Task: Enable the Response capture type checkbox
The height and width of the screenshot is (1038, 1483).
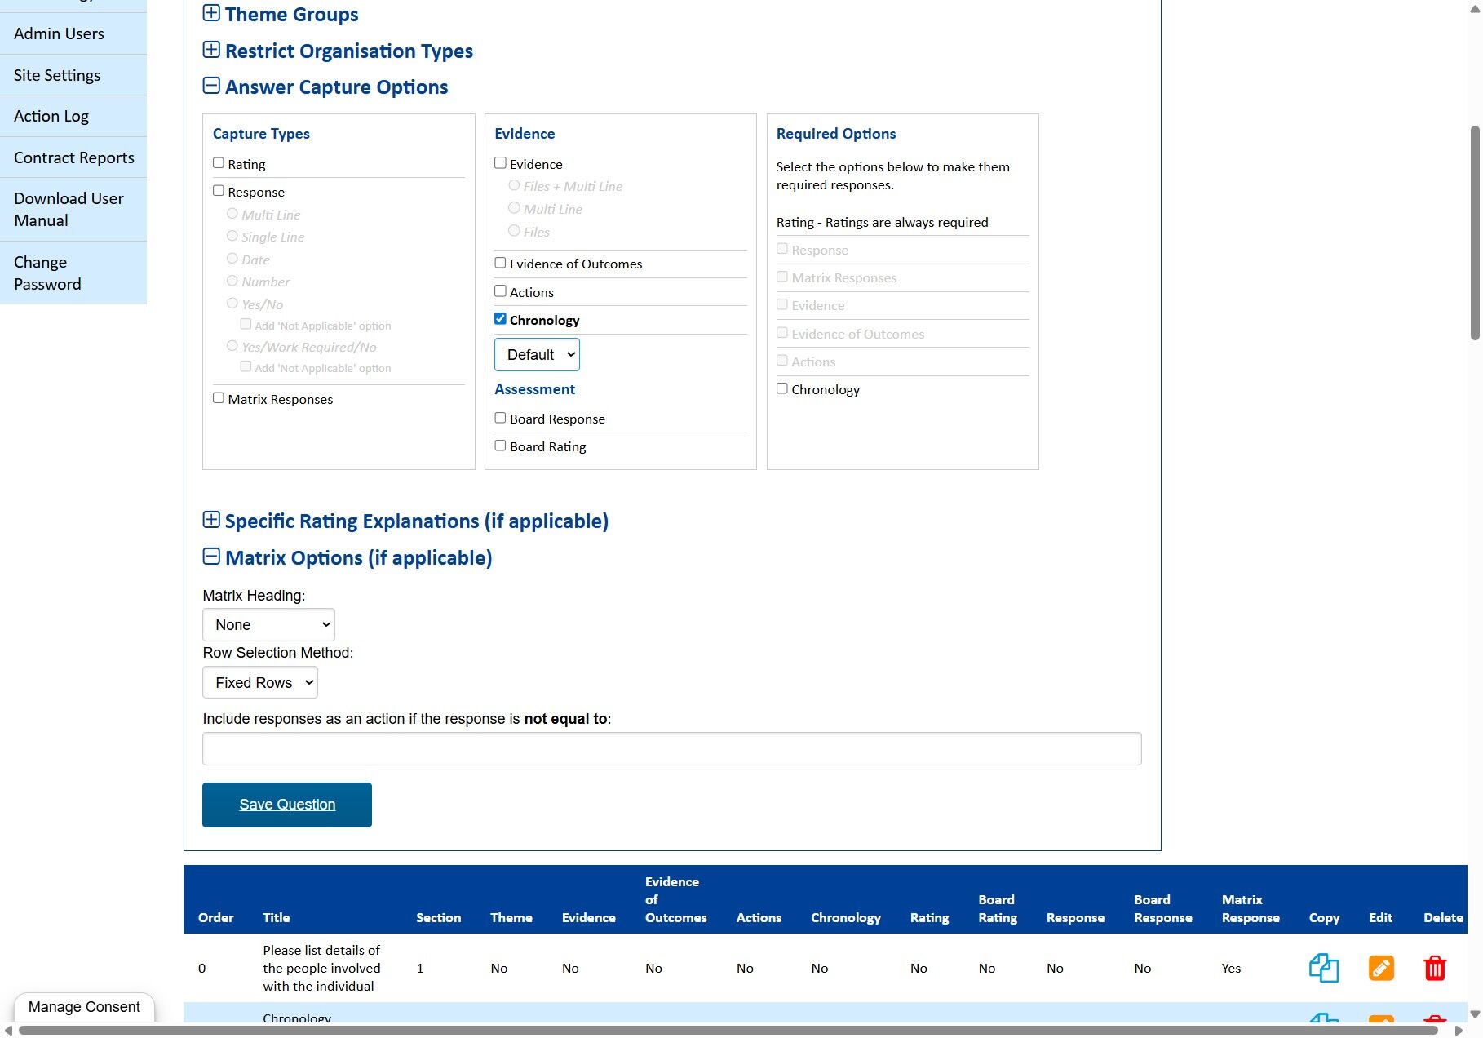Action: point(219,191)
